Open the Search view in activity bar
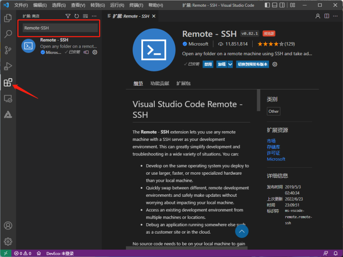 (x=8, y=34)
